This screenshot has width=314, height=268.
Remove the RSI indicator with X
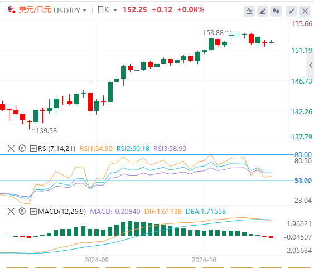point(11,148)
